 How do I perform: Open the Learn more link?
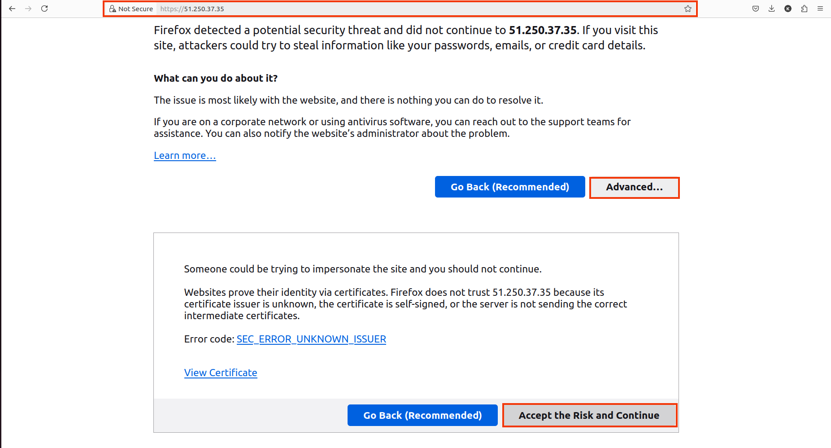coord(185,155)
